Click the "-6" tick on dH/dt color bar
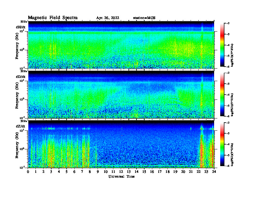 click(228, 67)
